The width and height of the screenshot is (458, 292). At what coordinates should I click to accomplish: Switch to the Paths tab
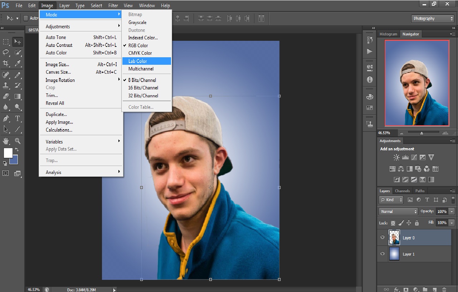coord(420,191)
